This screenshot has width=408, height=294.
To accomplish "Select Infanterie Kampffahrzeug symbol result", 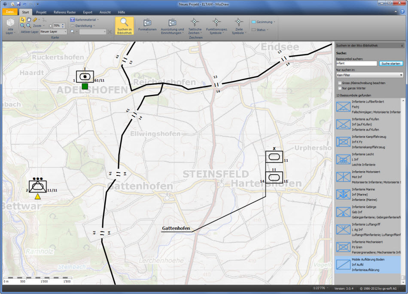I will tap(368, 142).
